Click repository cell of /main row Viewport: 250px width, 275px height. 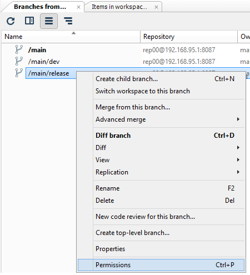point(179,50)
